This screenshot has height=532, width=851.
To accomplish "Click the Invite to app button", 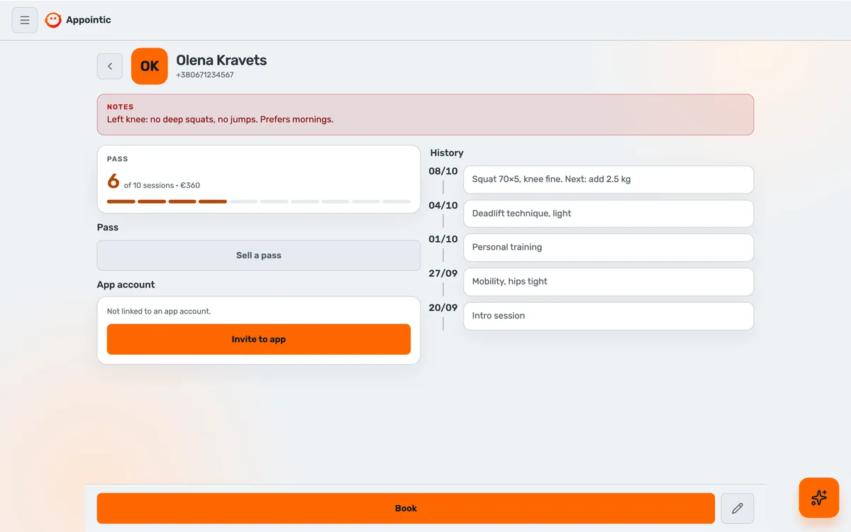I will coord(259,339).
